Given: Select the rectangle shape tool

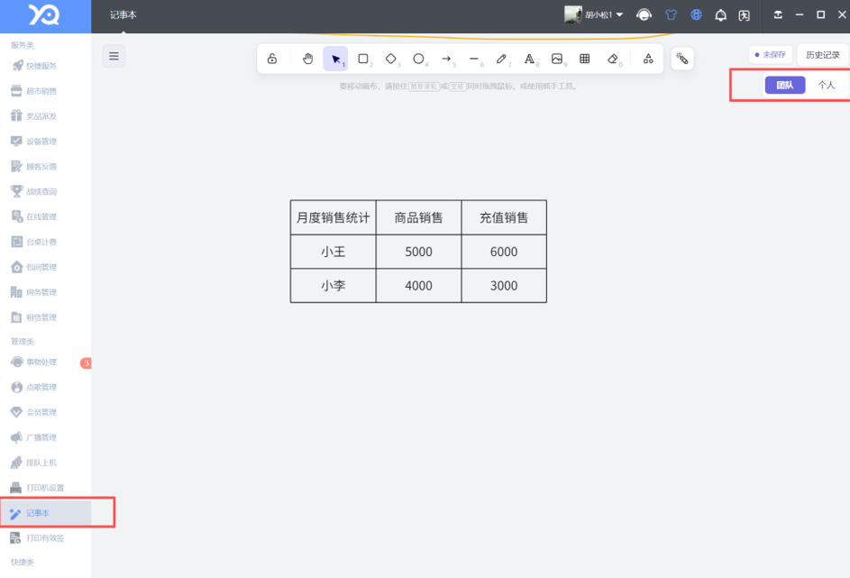Looking at the screenshot, I should 363,59.
